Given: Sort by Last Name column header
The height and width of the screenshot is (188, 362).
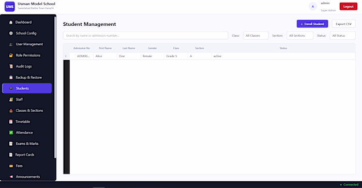Looking at the screenshot, I should point(129,48).
